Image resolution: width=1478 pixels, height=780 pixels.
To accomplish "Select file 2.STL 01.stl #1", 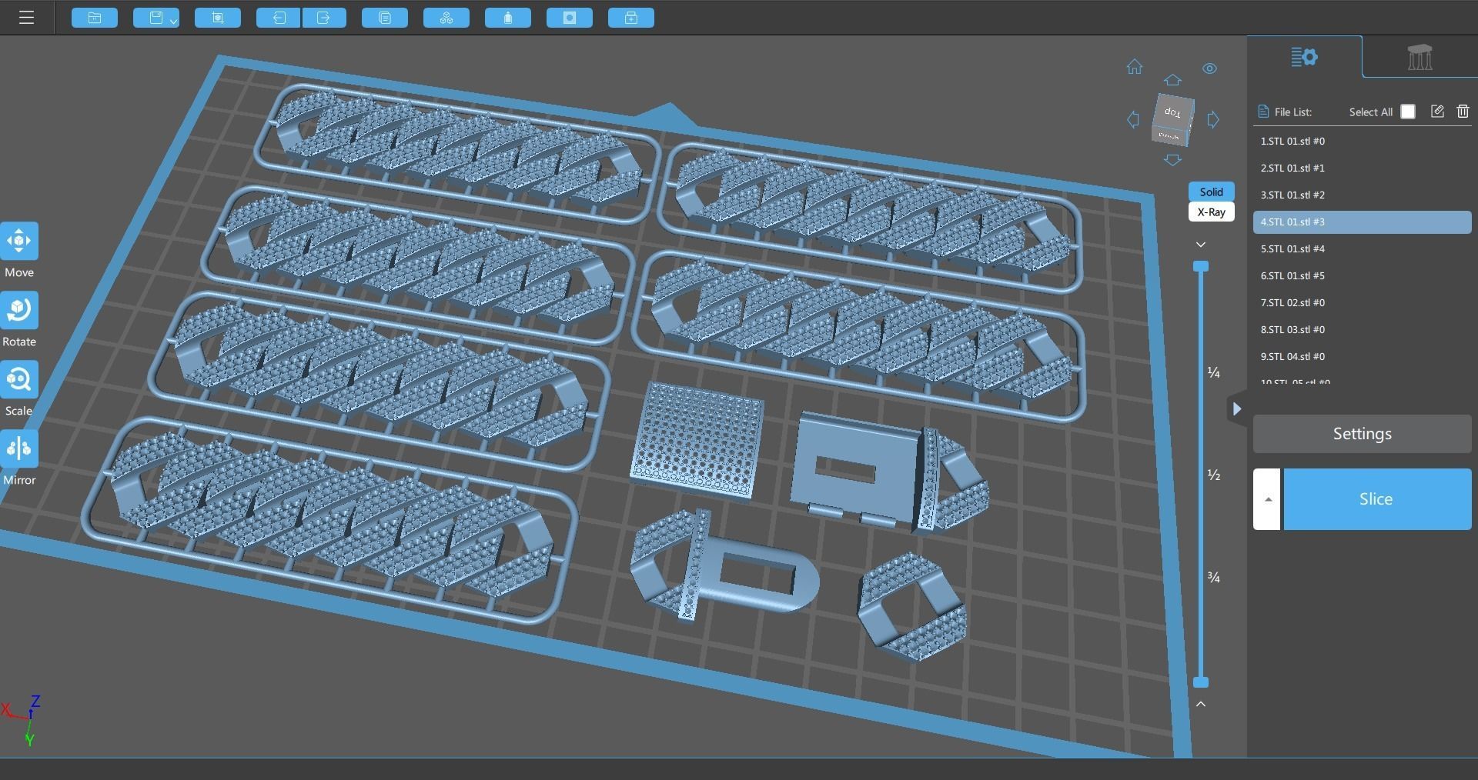I will [1362, 168].
